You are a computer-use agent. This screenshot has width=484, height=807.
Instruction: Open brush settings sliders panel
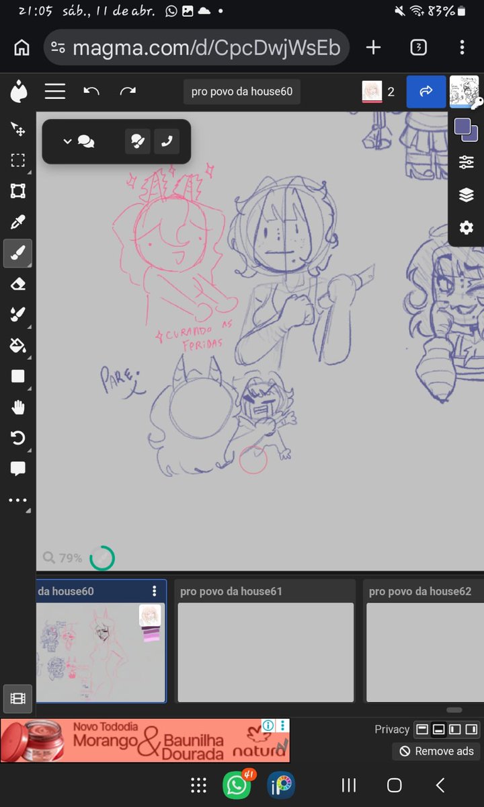466,162
